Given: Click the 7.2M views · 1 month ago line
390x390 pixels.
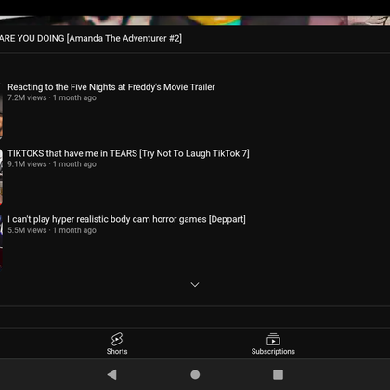Looking at the screenshot, I should [52, 97].
